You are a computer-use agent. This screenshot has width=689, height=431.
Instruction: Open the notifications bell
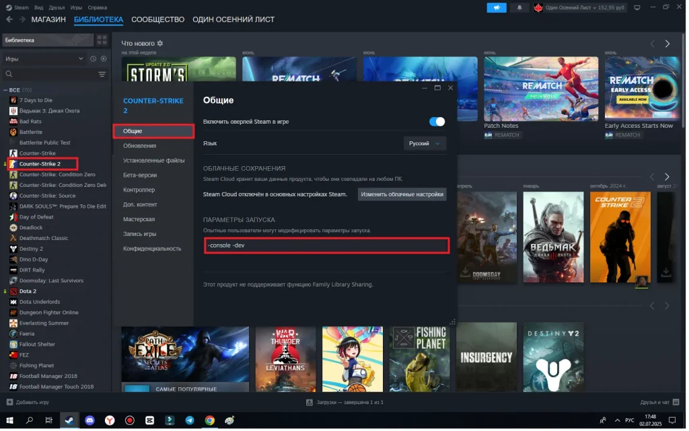coord(519,7)
